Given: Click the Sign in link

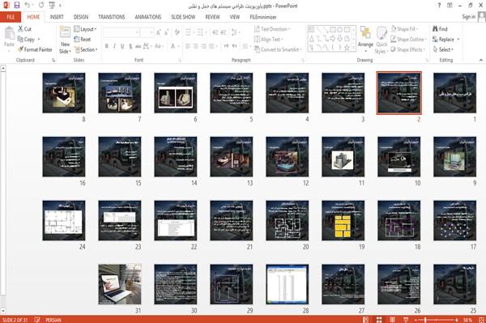Looking at the screenshot, I should tap(468, 17).
